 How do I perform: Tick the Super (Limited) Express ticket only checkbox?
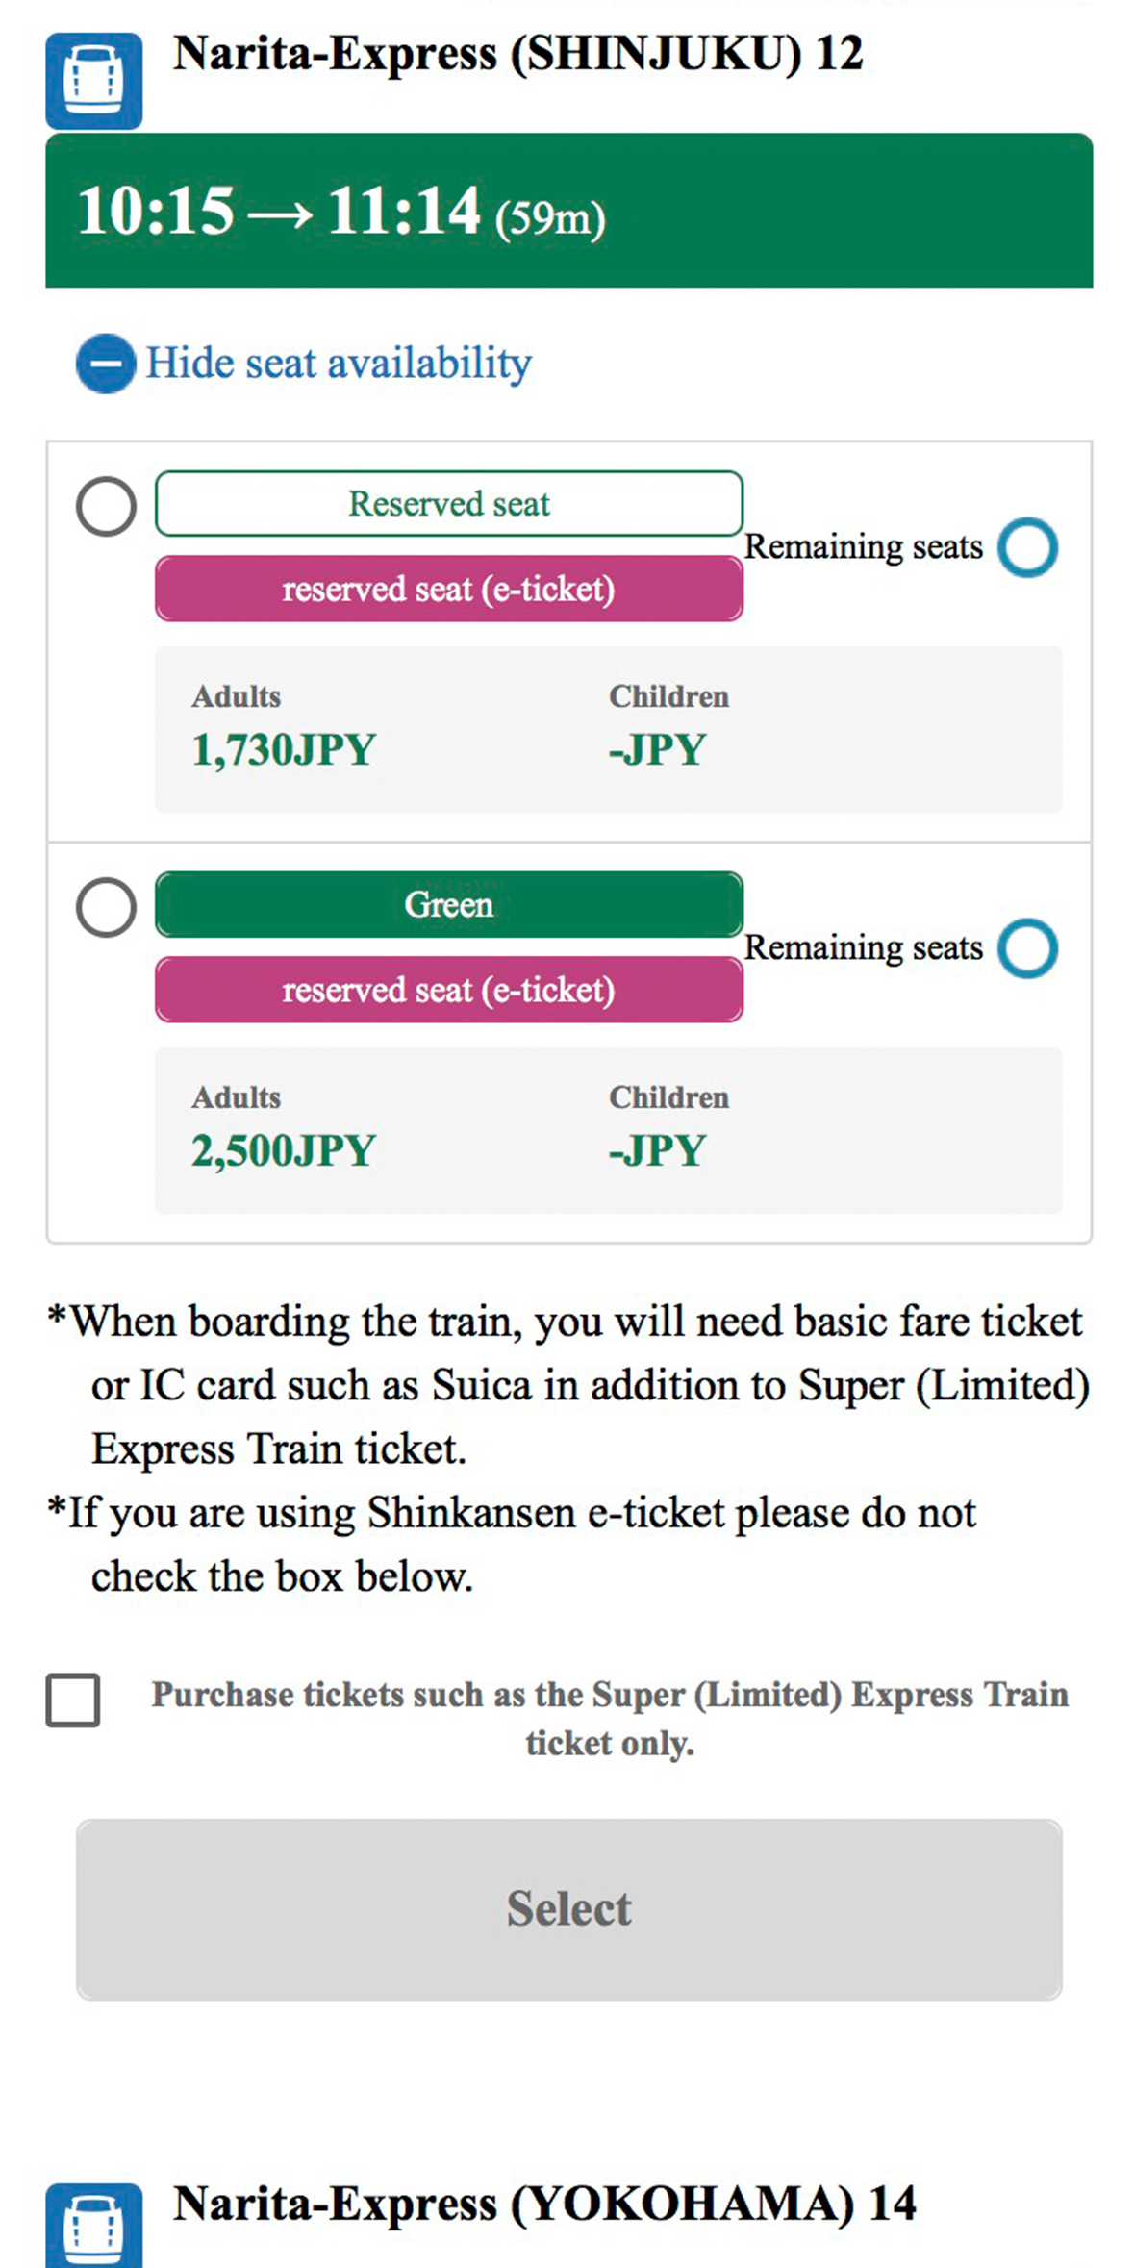pyautogui.click(x=73, y=1700)
